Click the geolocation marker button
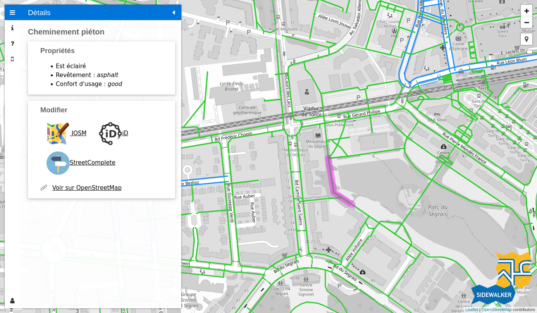 coord(527,39)
